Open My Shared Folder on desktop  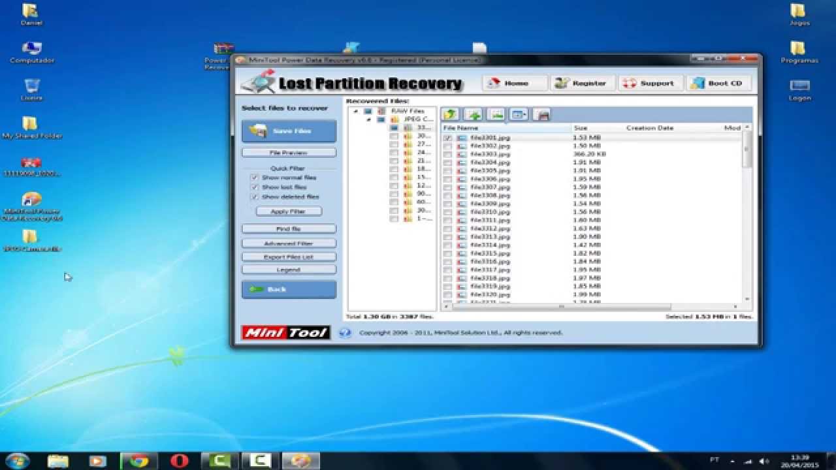[x=31, y=128]
